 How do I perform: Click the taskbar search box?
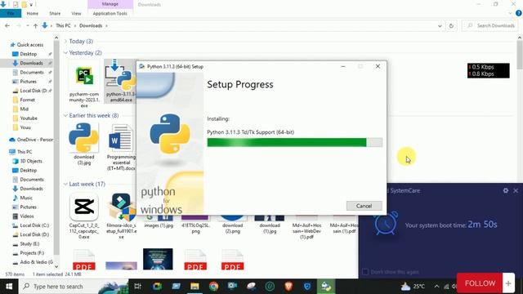click(x=73, y=287)
